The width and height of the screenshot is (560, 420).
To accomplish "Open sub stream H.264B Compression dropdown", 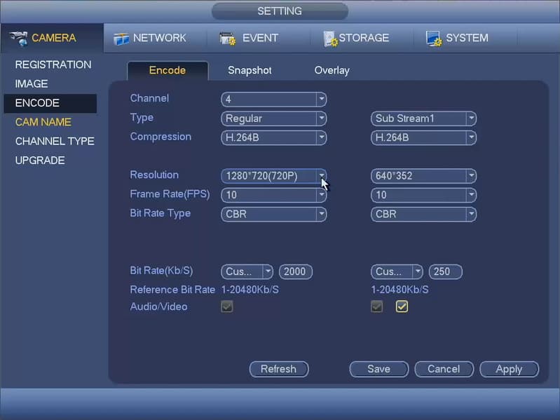I will tap(423, 137).
